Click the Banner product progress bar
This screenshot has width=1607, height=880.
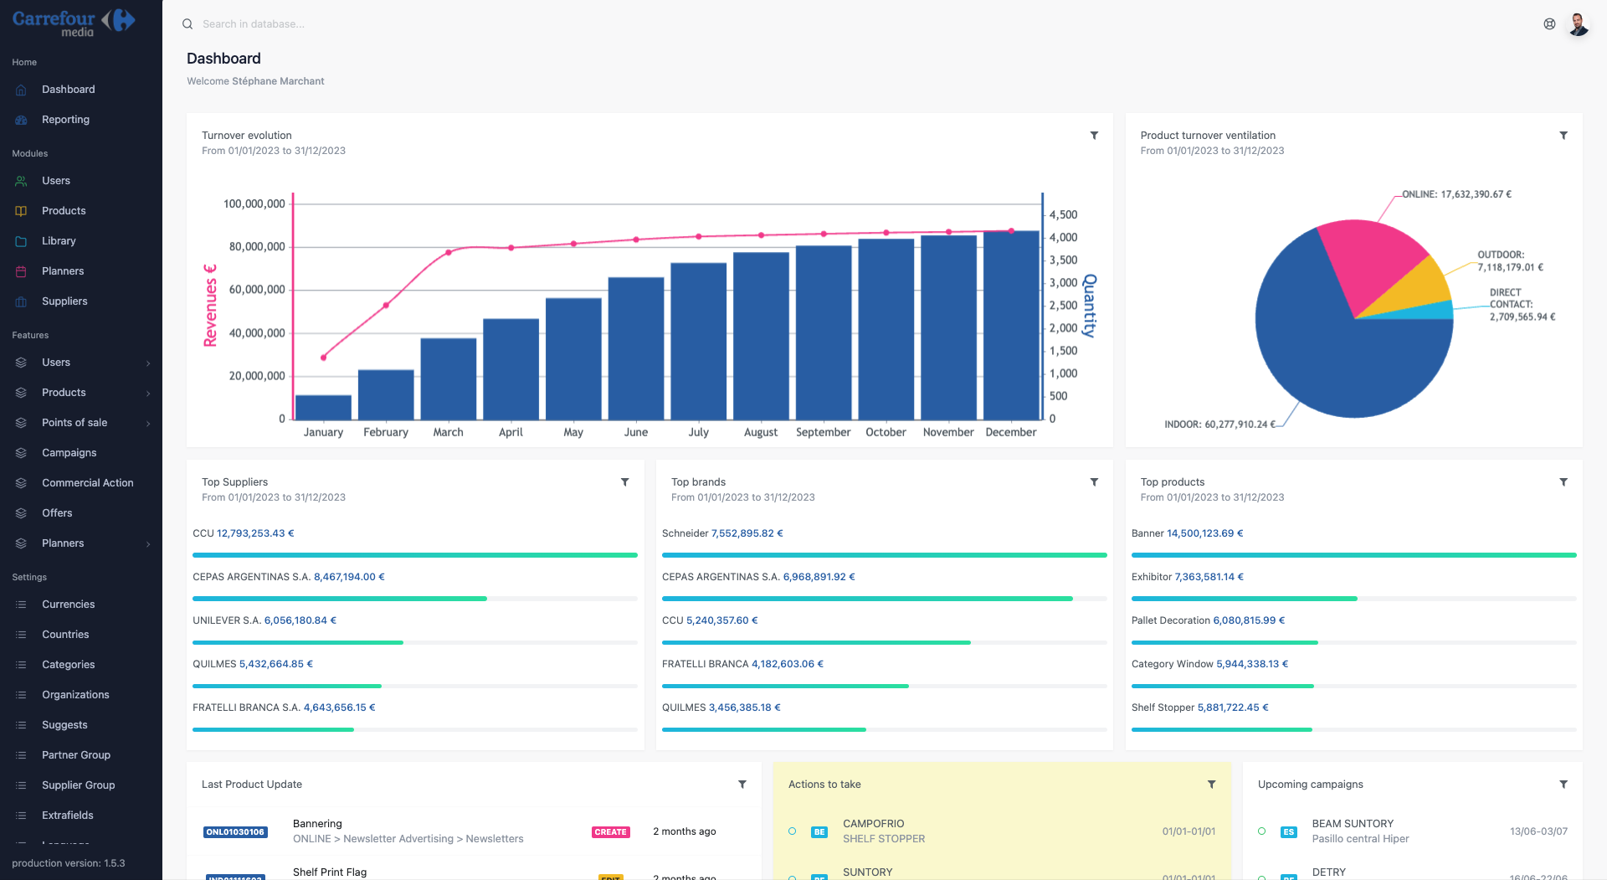click(1354, 555)
